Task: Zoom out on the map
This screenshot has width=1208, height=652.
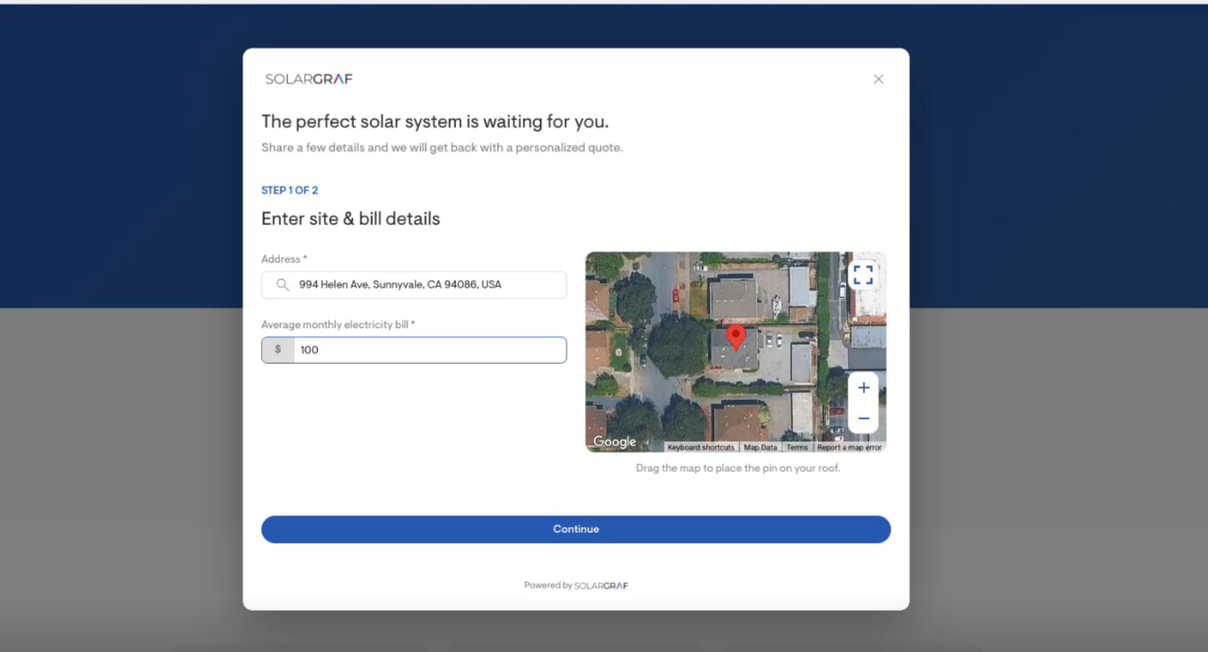Action: click(863, 418)
